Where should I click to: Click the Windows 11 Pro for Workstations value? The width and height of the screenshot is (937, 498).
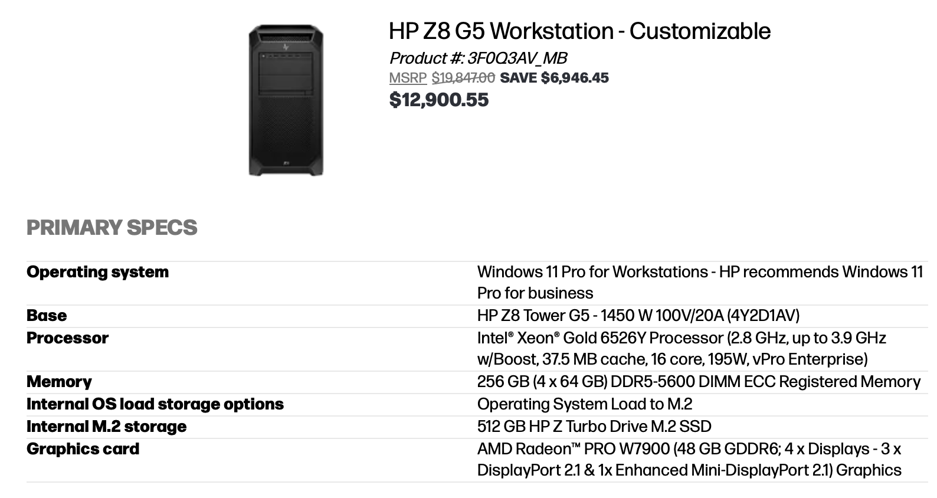click(699, 283)
